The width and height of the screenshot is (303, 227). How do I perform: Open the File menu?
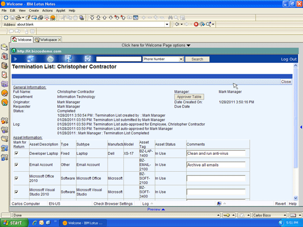tap(4, 11)
